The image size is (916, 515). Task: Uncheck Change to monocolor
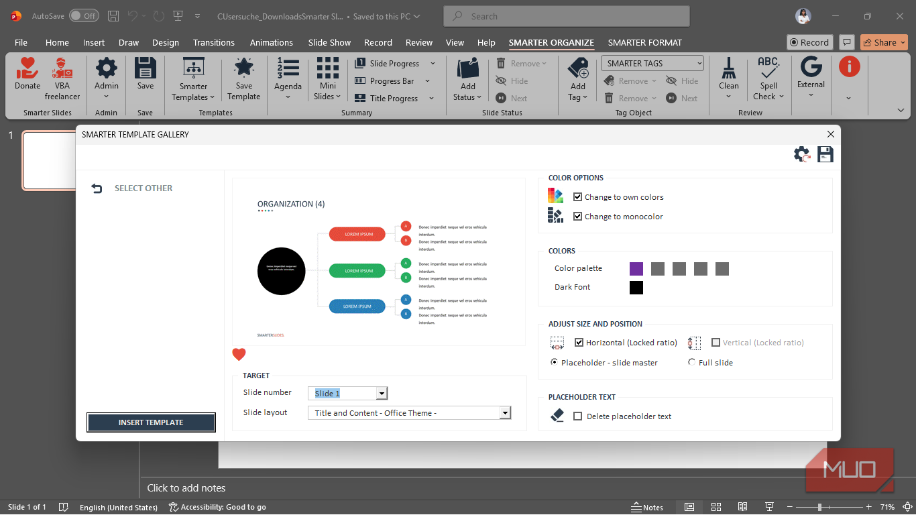[x=577, y=217]
